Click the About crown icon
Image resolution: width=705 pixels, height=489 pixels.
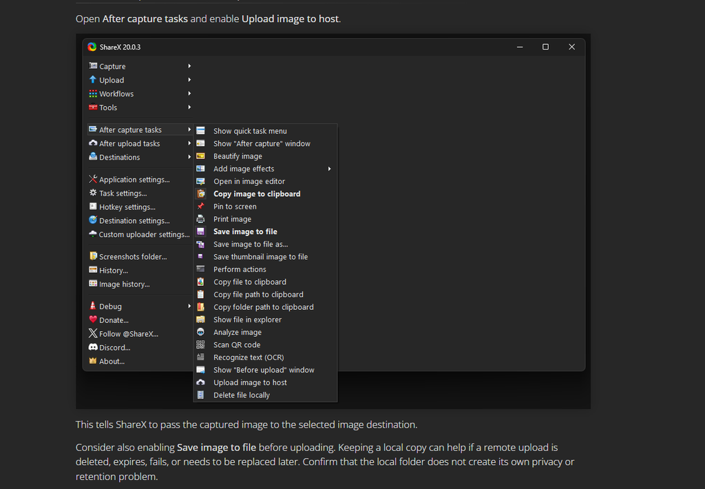93,361
